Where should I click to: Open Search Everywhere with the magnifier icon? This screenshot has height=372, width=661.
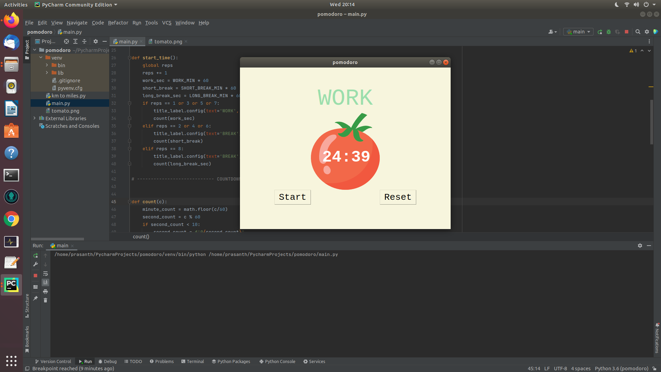coord(638,32)
